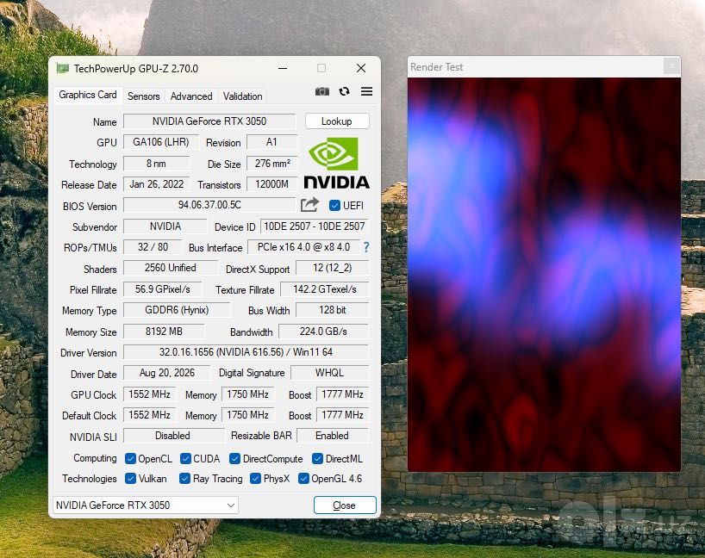Viewport: 705px width, 558px height.
Task: Switch to the Advanced tab
Action: coord(191,96)
